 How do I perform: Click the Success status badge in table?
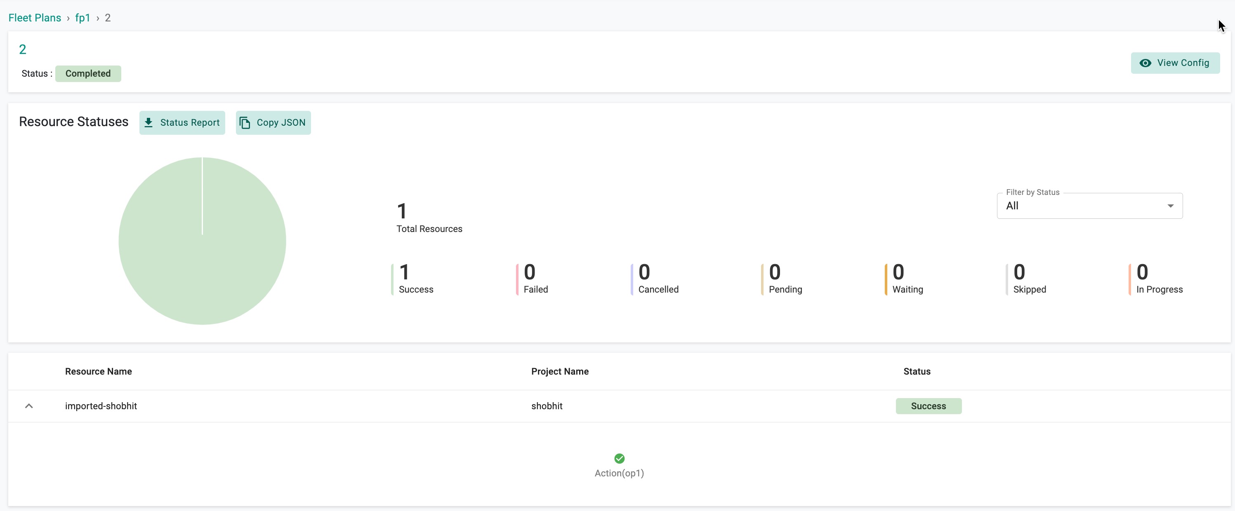[928, 406]
